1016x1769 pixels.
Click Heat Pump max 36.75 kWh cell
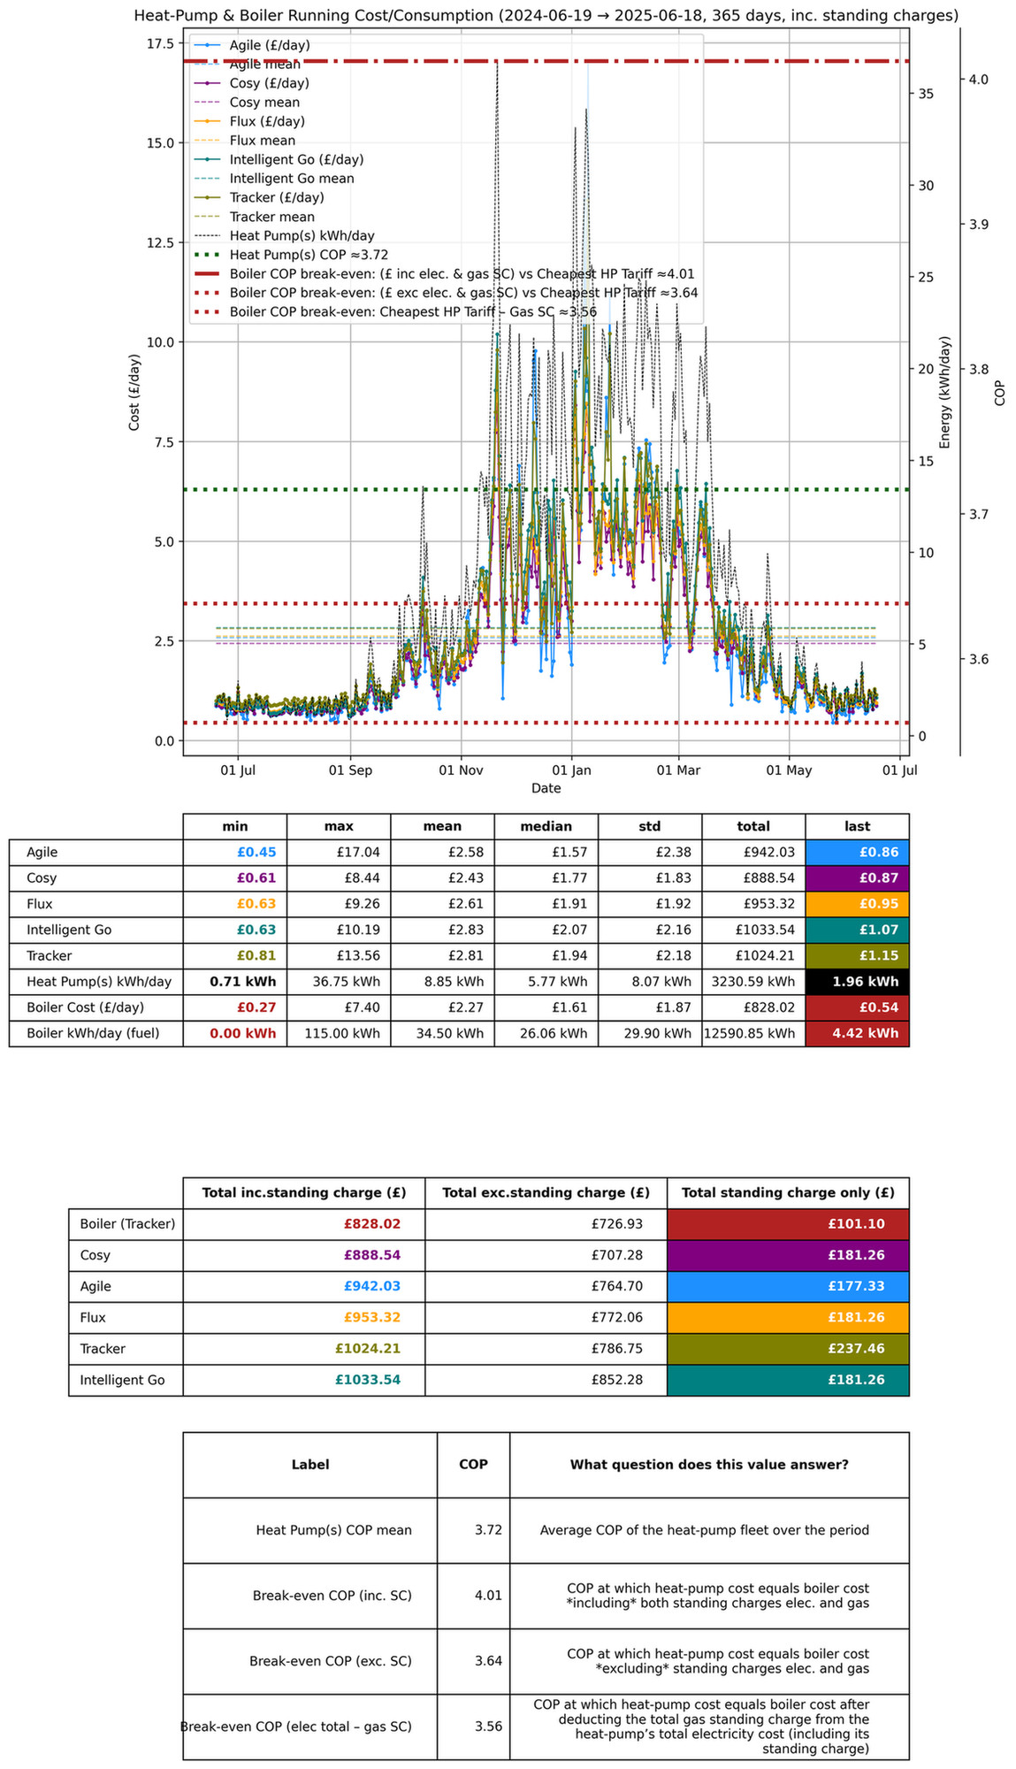(339, 982)
